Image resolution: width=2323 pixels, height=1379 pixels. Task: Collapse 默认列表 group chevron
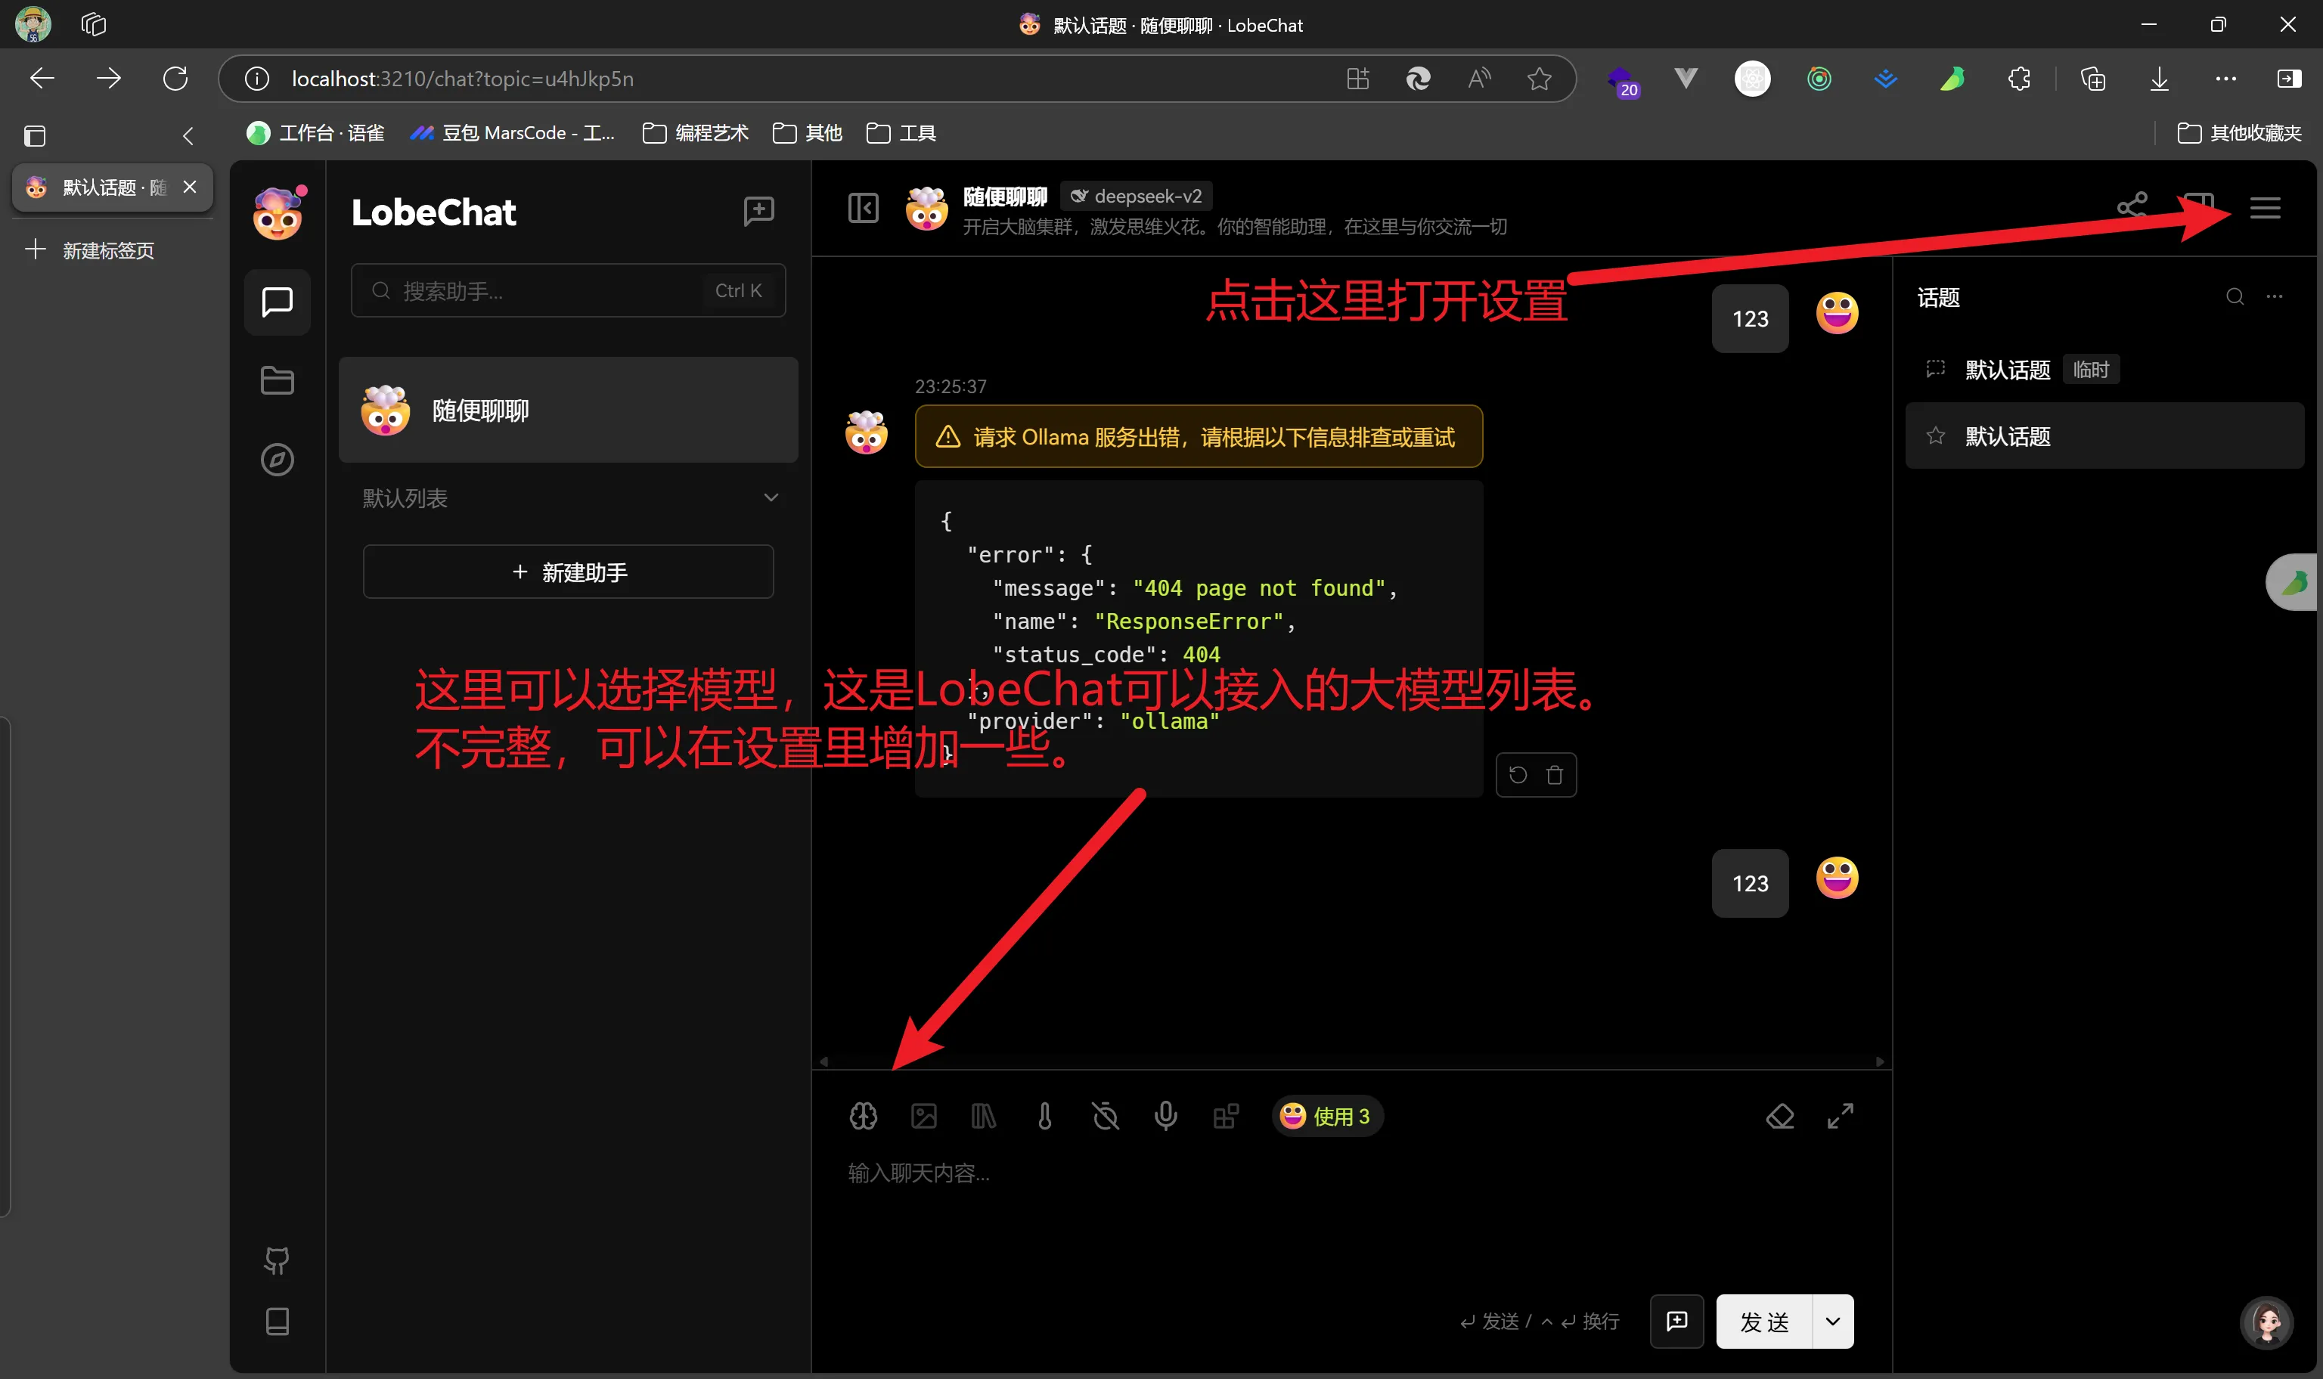(x=771, y=497)
